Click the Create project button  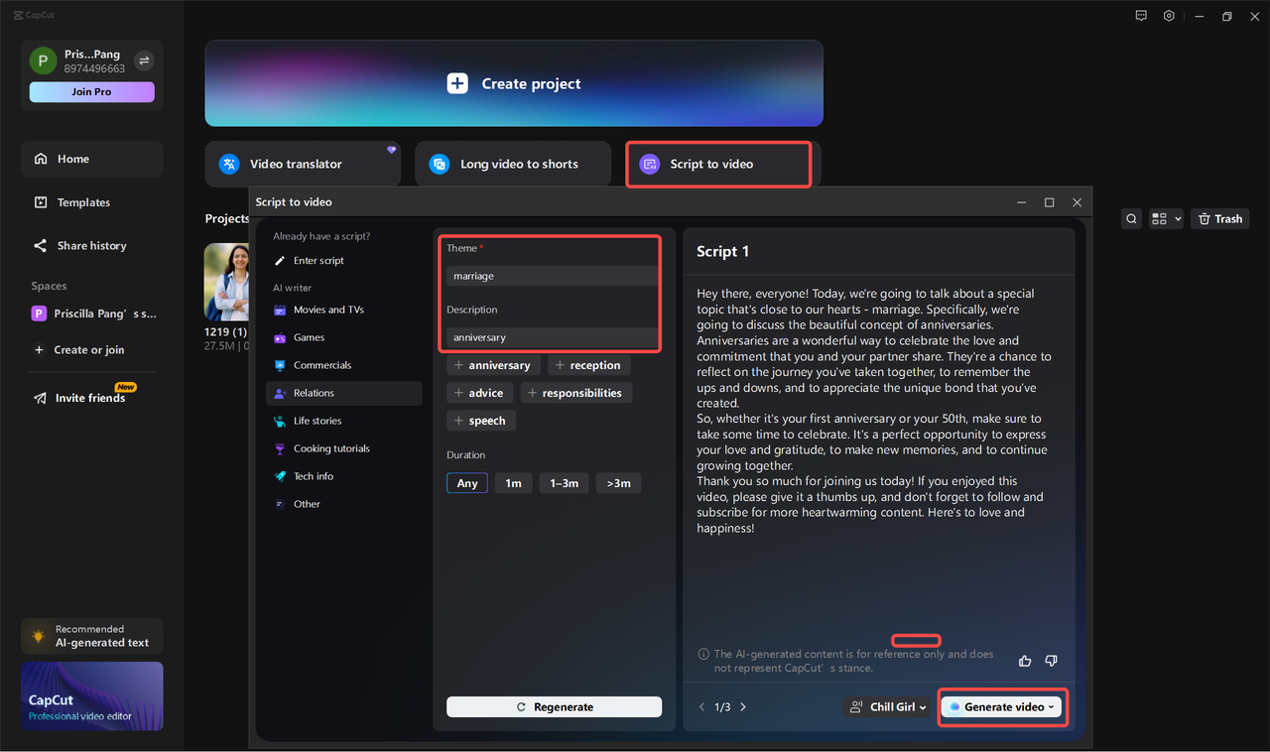[514, 83]
